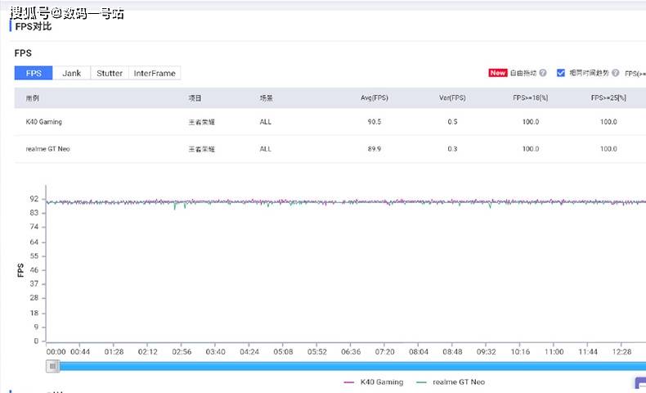Click 王者荣耀 in the realme GT Neo row
646x393 pixels.
(201, 149)
